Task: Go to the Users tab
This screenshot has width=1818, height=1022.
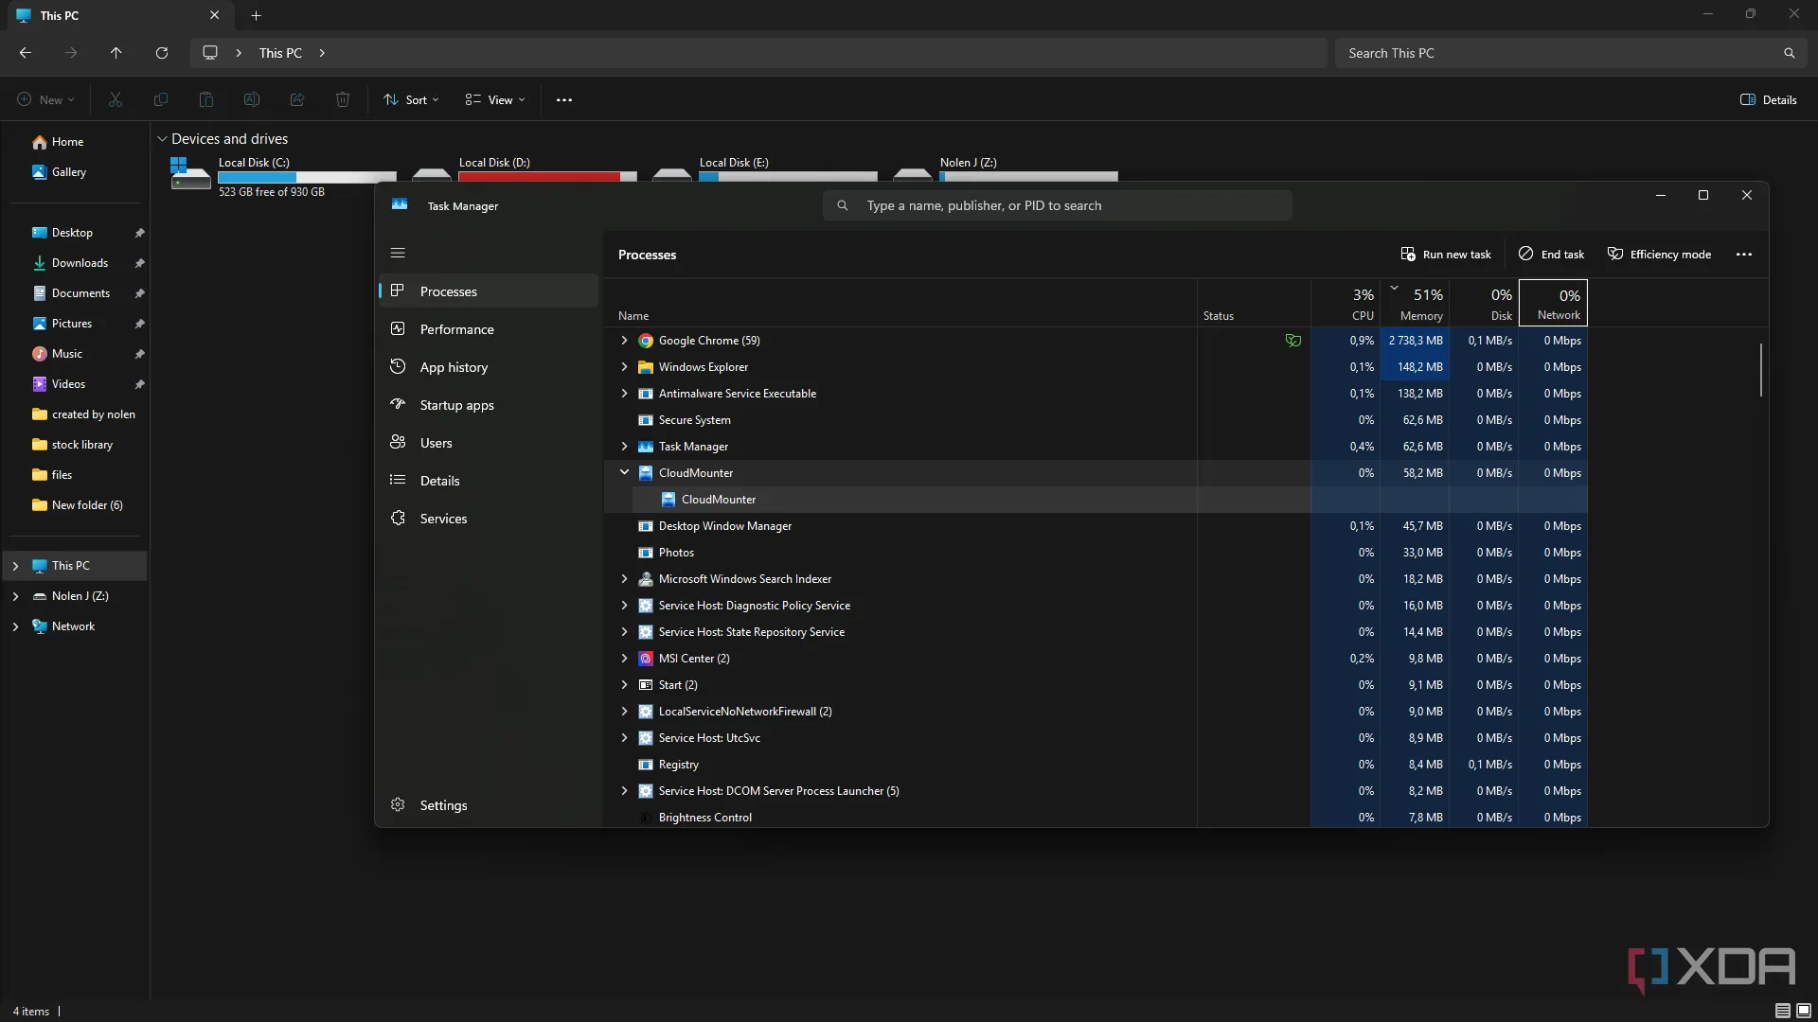Action: [x=488, y=443]
